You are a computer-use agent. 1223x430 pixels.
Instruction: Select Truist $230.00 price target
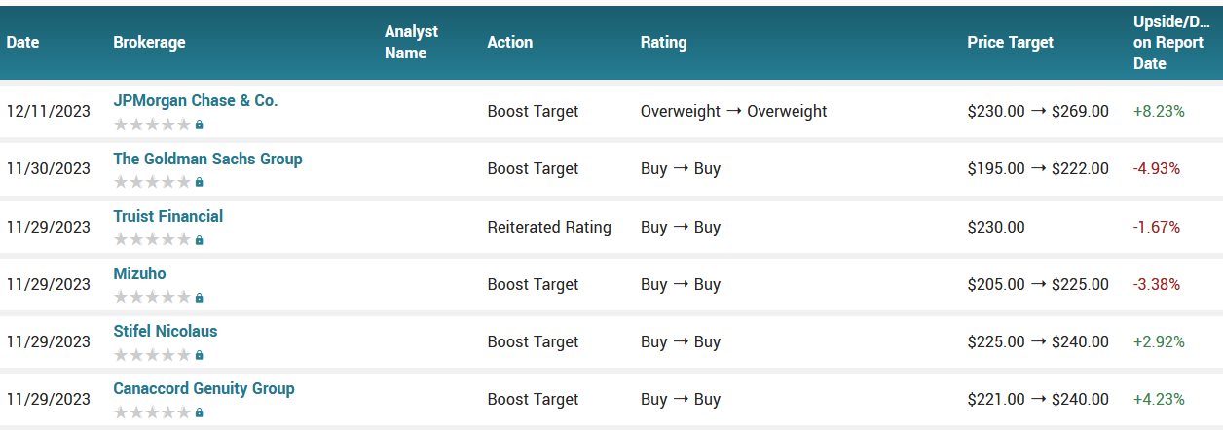[996, 227]
